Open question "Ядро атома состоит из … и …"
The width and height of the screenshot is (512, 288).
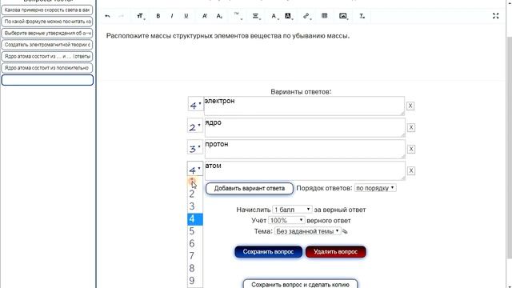click(x=47, y=57)
